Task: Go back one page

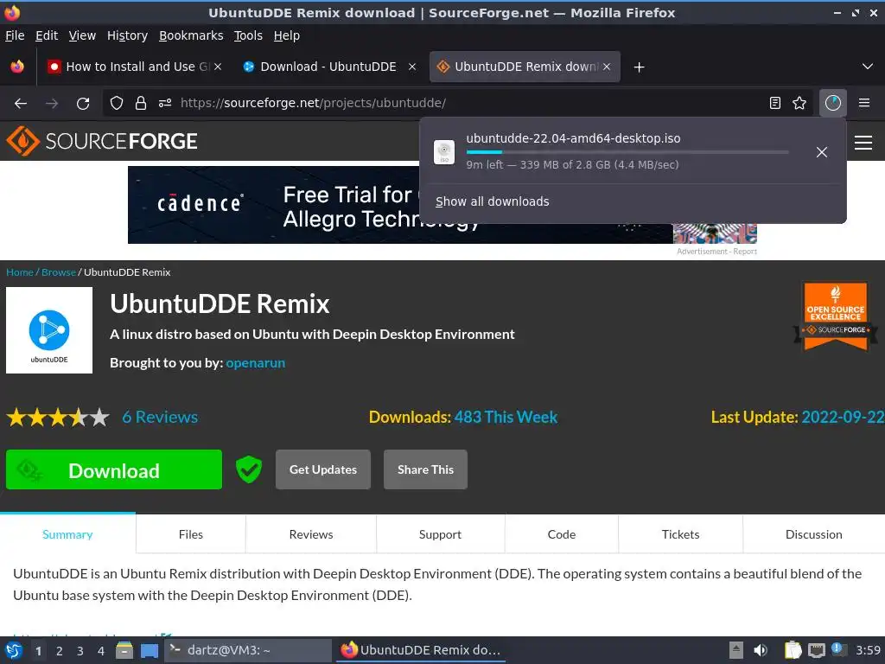Action: tap(21, 104)
